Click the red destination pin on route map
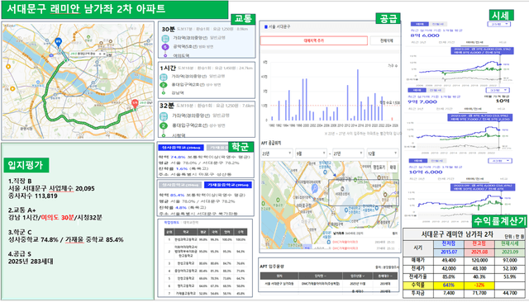 [135, 104]
